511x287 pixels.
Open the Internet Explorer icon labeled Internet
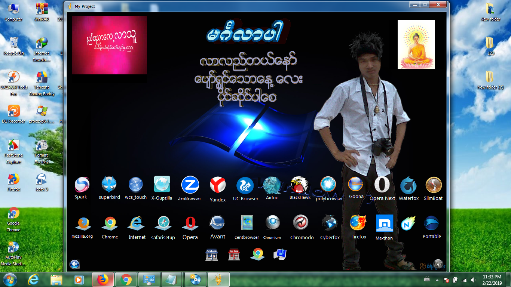[136, 223]
